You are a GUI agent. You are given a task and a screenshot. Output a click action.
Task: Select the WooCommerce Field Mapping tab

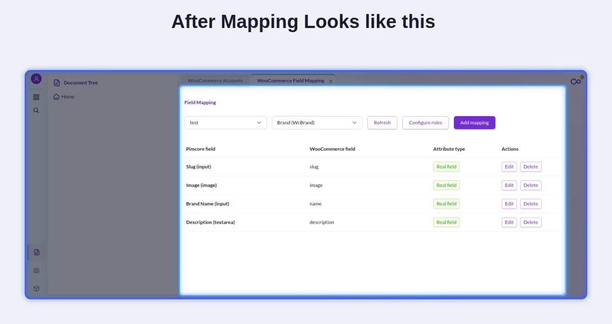point(291,80)
